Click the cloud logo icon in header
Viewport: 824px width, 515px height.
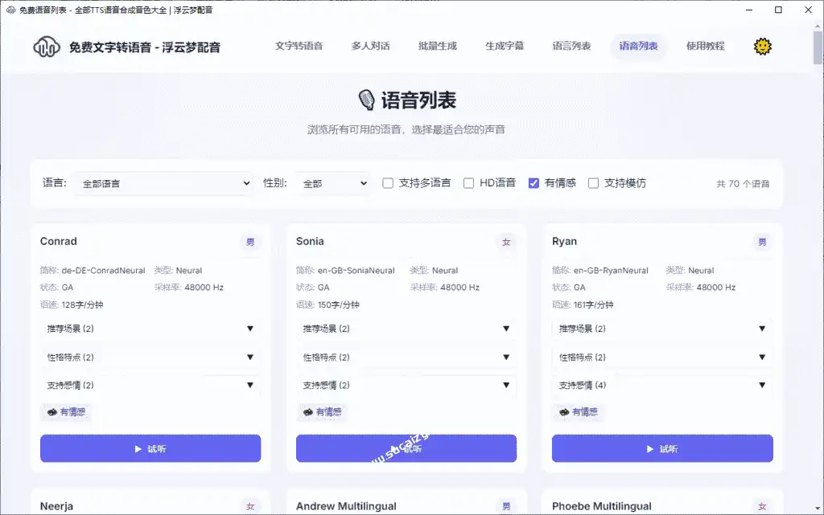pos(46,47)
